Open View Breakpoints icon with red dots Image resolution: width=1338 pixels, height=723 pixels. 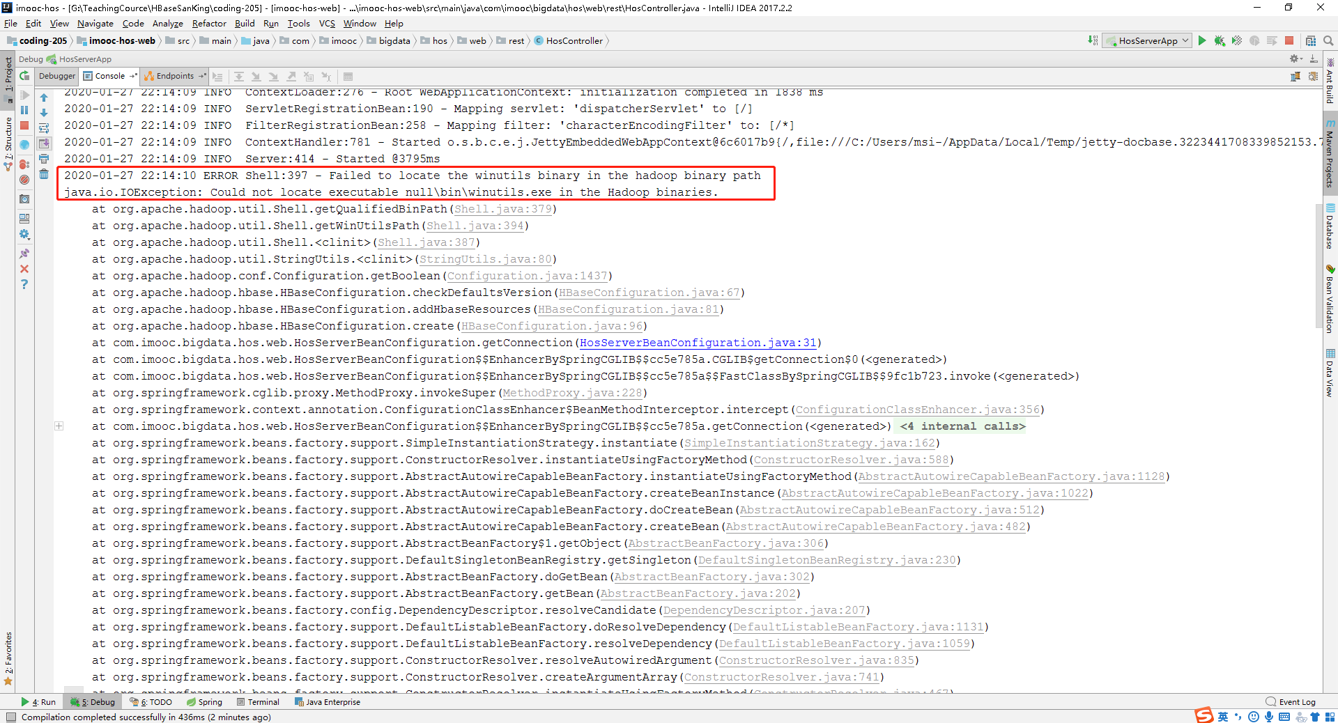point(24,164)
